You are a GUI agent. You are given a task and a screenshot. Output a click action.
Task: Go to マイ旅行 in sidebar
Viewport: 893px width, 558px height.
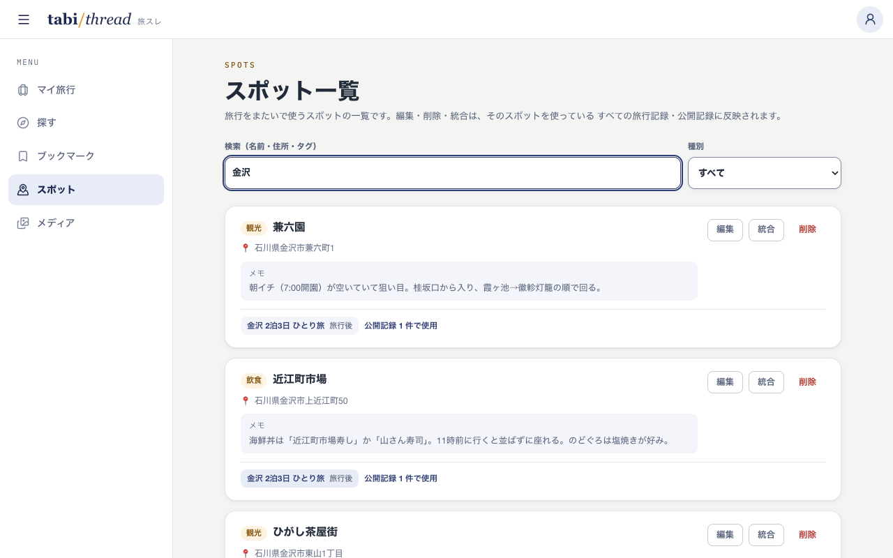[x=86, y=90]
